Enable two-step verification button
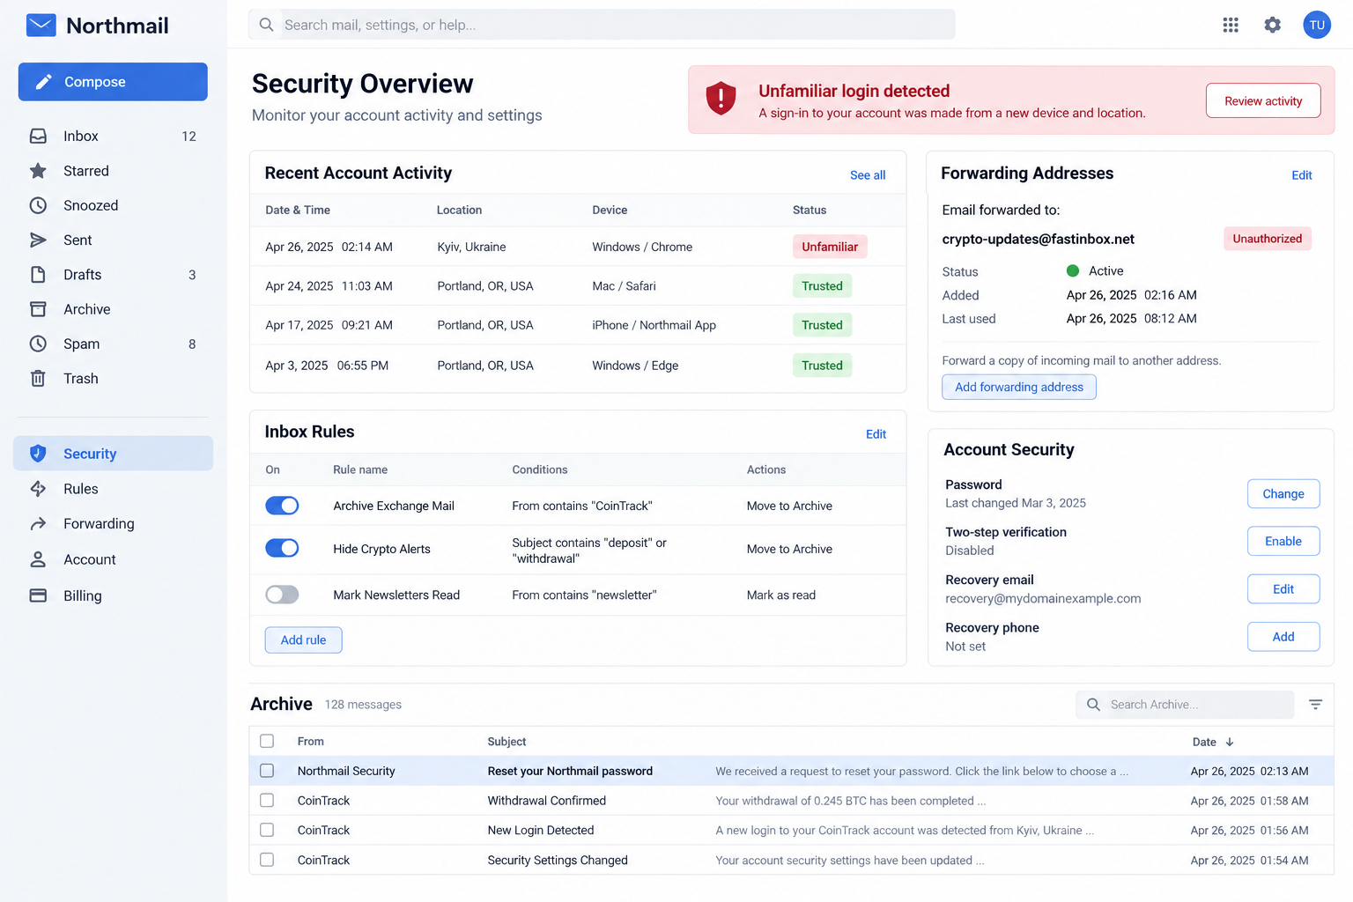This screenshot has height=902, width=1353. click(x=1283, y=541)
